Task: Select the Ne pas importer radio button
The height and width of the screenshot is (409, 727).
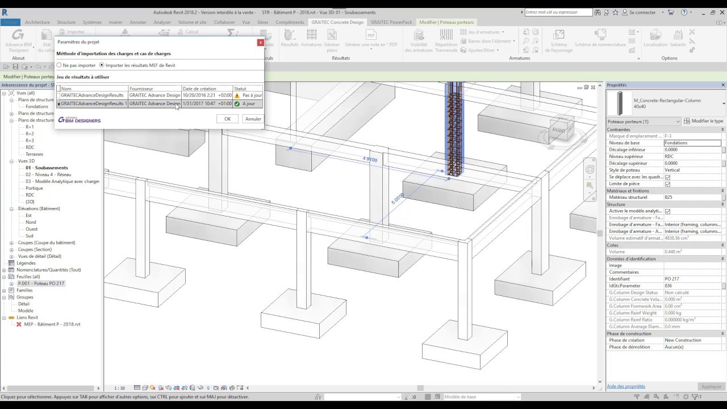Action: click(x=59, y=65)
